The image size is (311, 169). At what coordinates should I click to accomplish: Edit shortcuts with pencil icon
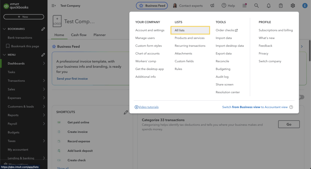pyautogui.click(x=126, y=112)
